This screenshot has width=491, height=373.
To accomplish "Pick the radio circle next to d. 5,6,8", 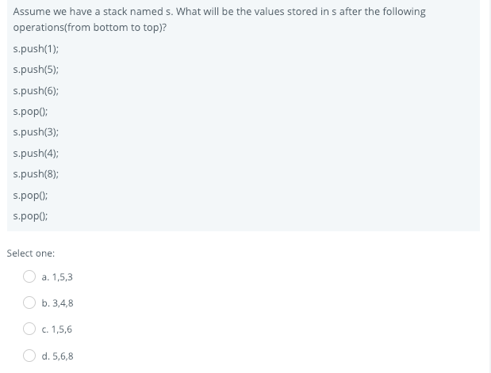I will tap(29, 356).
